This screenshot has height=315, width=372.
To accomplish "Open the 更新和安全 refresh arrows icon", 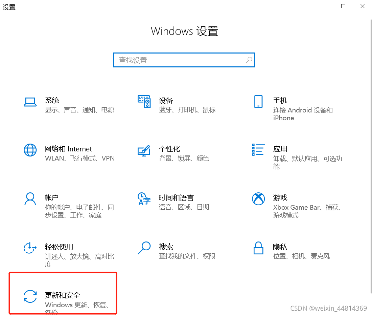I will pos(30,296).
